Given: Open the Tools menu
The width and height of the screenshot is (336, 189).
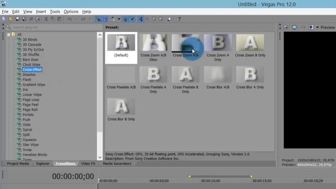Looking at the screenshot, I should [x=55, y=12].
